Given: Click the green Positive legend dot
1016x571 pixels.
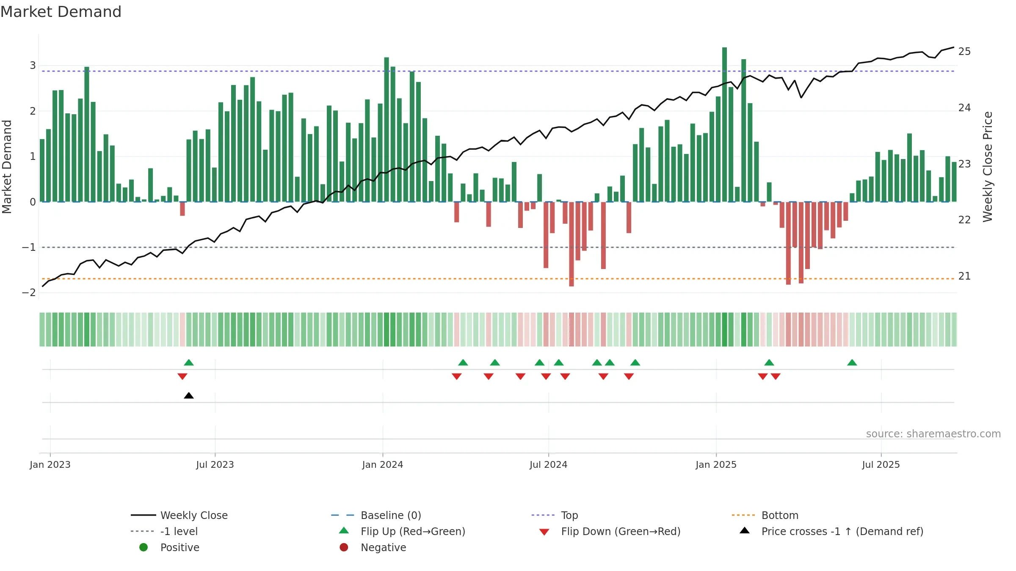Looking at the screenshot, I should [x=144, y=547].
